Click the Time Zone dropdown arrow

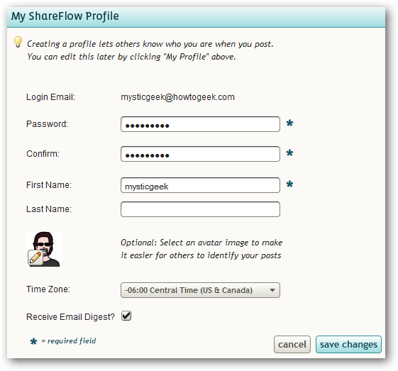272,290
